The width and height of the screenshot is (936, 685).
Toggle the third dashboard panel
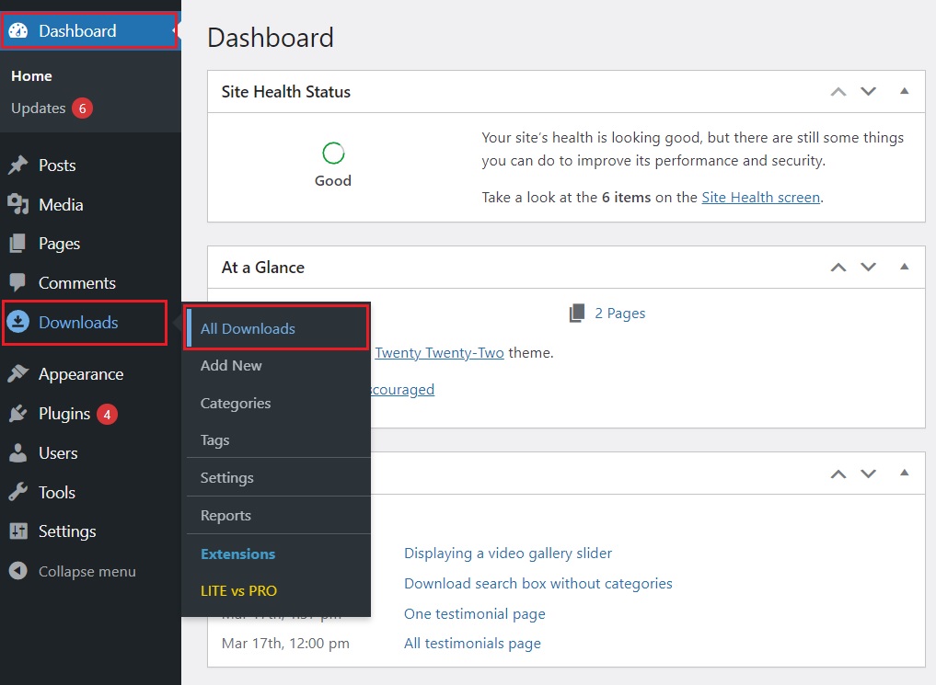pos(905,473)
